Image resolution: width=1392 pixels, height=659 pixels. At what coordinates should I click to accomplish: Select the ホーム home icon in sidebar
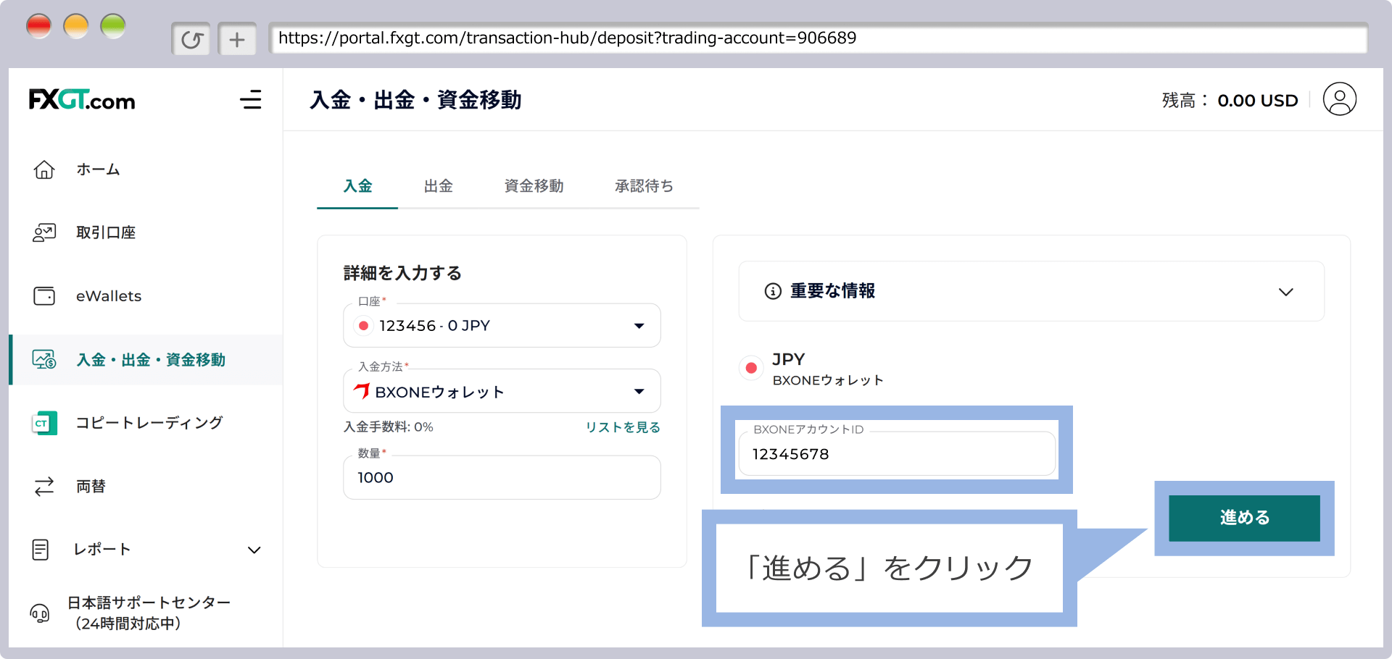coord(44,169)
